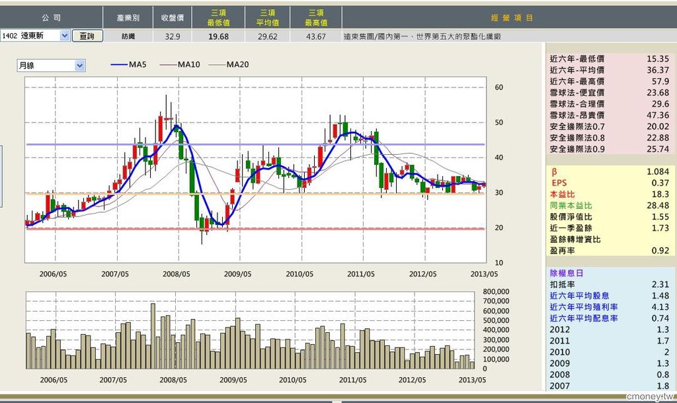Click the 同業本益比 row label
Screen dimensions: 677x403
(571, 206)
